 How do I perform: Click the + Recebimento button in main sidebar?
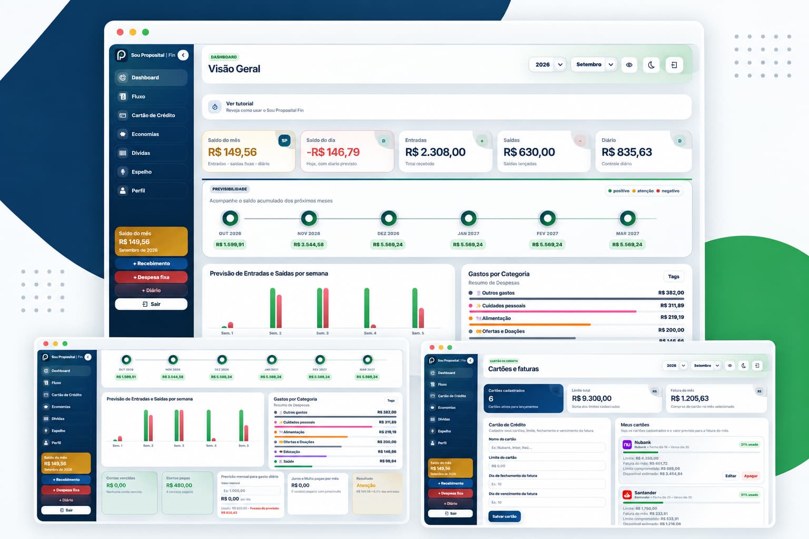point(151,263)
